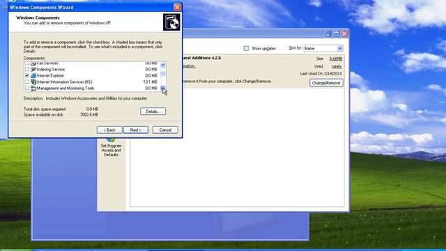Click 7002.6 MB space available value
The image size is (446, 251).
click(89, 114)
